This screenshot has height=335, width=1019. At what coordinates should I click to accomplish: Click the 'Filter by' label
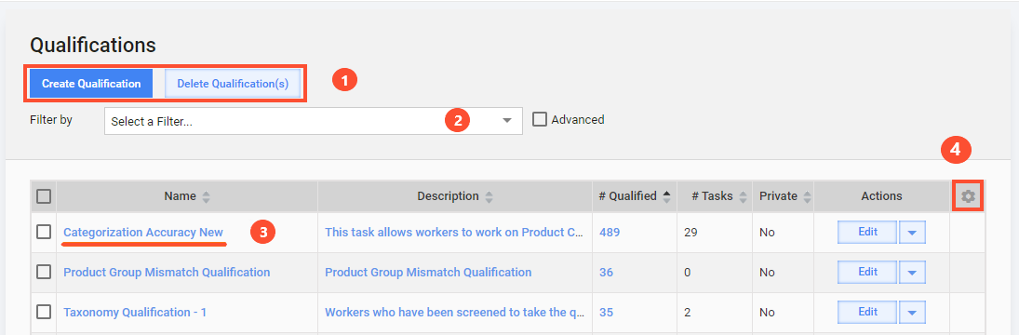tap(51, 119)
